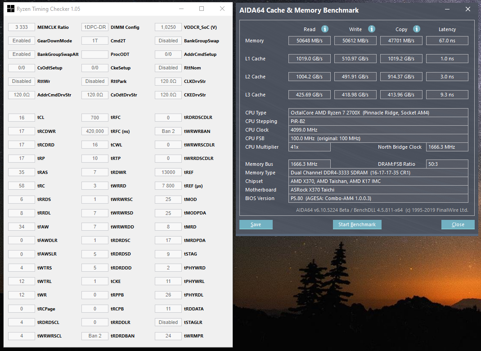Click the L3 Cache Copy result box
The width and height of the screenshot is (481, 351).
point(401,95)
